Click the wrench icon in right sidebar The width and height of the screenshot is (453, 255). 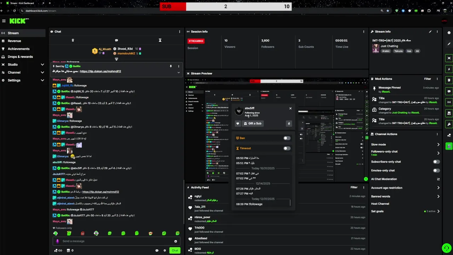449,124
